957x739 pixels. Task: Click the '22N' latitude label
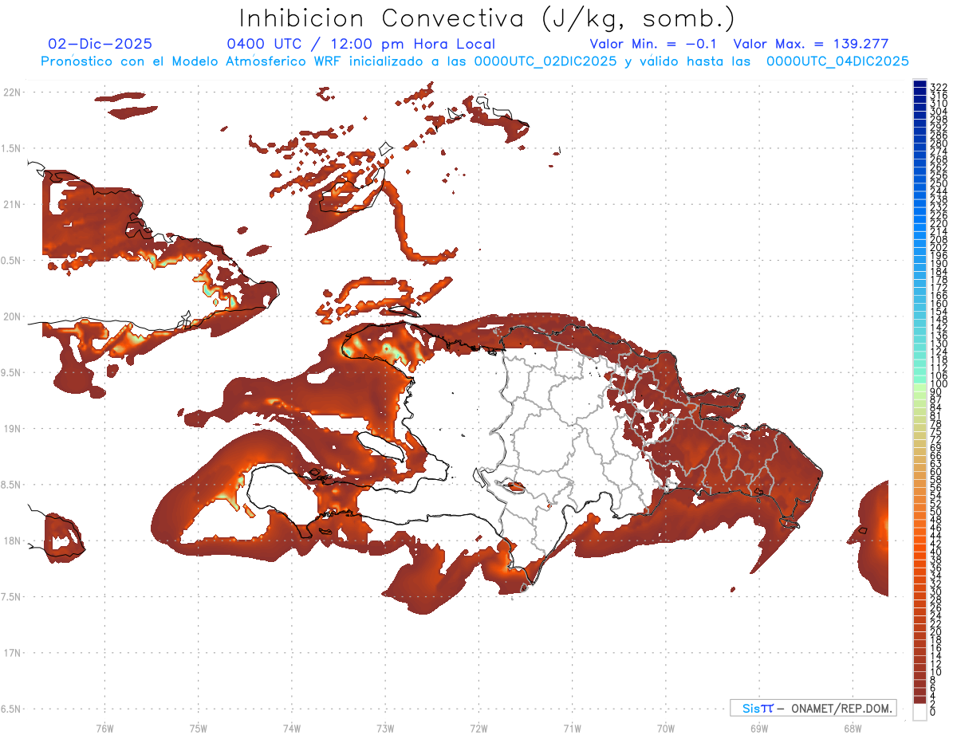coord(11,92)
